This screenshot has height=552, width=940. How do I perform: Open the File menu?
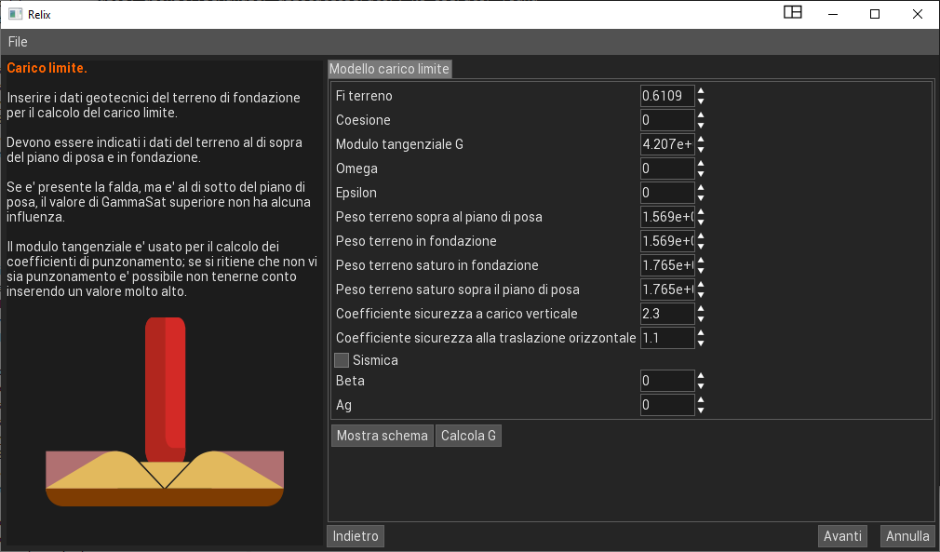pos(18,42)
